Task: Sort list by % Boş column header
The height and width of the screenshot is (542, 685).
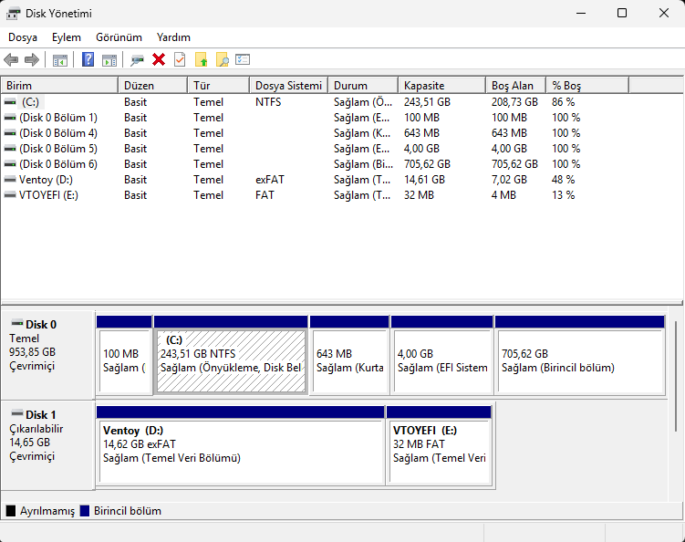Action: pos(587,85)
